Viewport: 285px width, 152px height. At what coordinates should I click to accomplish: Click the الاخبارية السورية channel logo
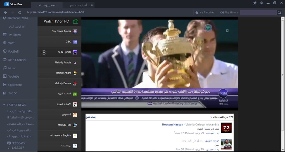(75, 104)
